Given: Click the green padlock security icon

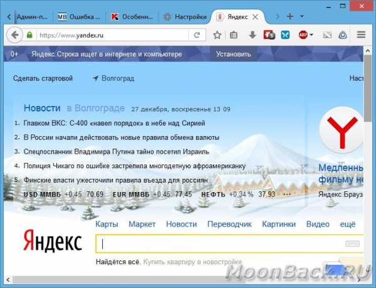Looking at the screenshot, I should pos(29,35).
